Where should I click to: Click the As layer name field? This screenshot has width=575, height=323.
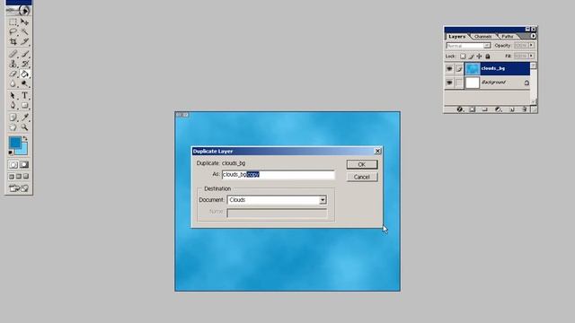click(279, 175)
